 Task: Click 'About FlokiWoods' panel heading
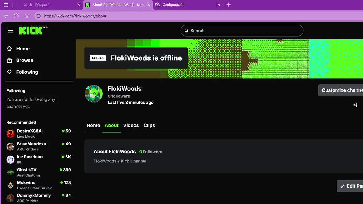(115, 152)
